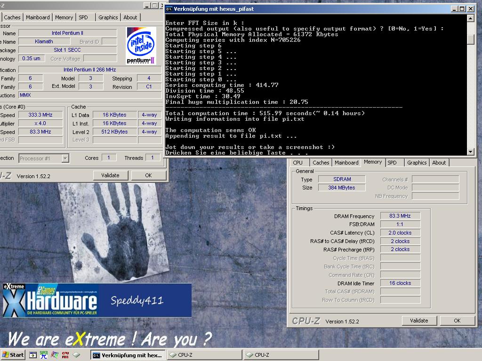Select Memory tab in right CPU-Z window
Viewport: 482px width, 361px height.
click(x=373, y=162)
